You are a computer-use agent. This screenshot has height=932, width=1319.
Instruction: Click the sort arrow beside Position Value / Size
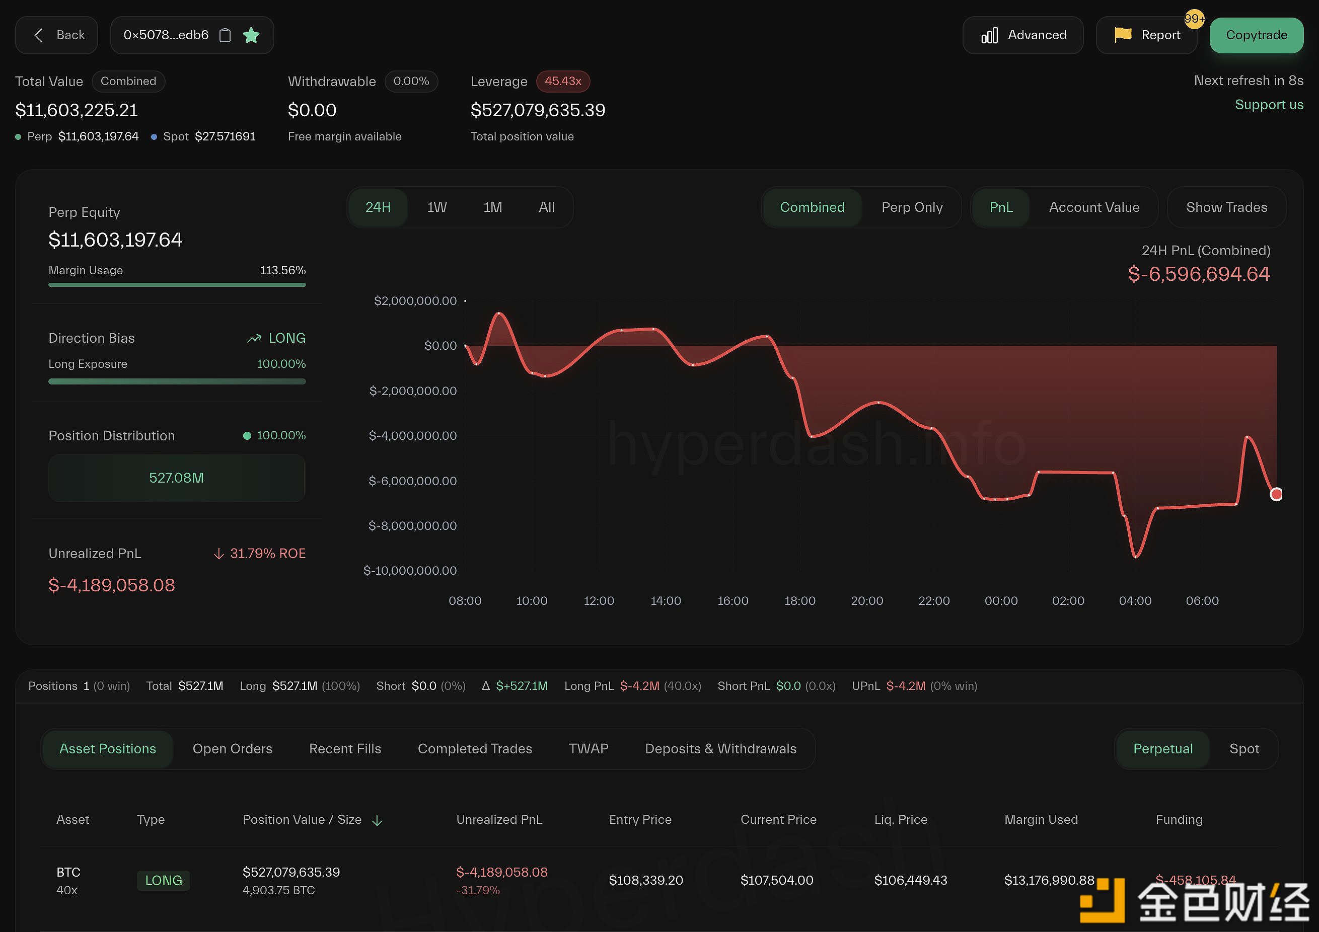click(377, 821)
